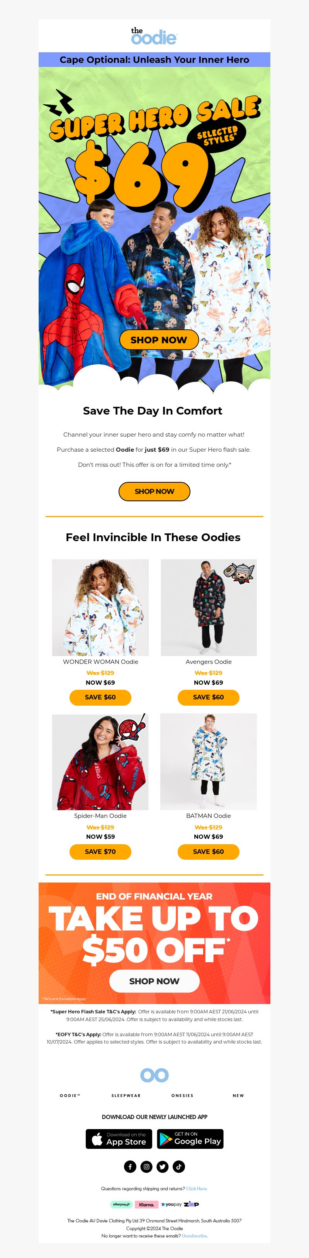Select ONESIES footer menu item

[182, 1095]
